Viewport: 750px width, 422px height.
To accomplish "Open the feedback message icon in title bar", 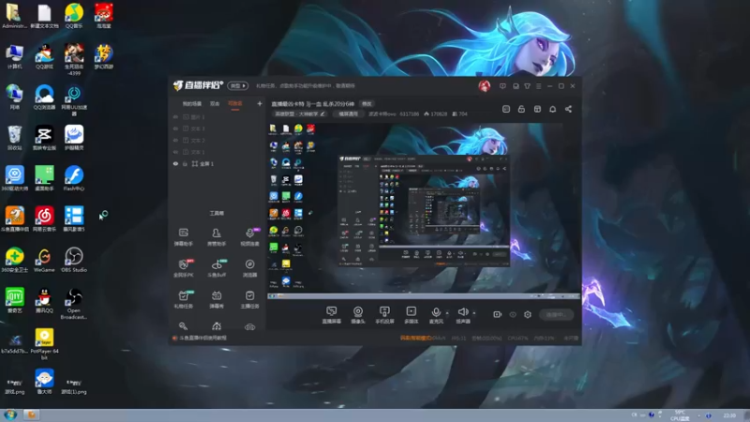I will tap(502, 86).
